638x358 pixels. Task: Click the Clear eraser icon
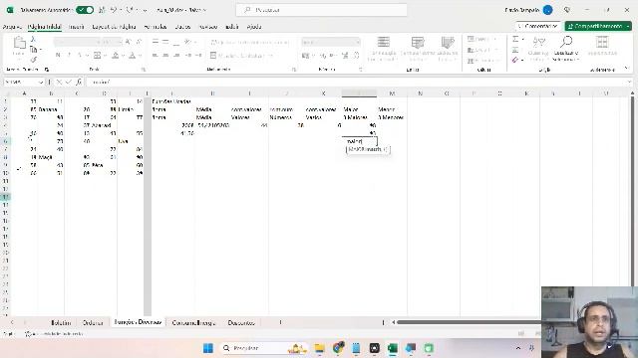point(515,60)
